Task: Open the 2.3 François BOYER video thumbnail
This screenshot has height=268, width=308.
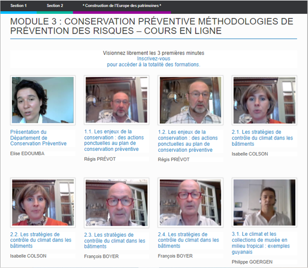Action: pos(116,203)
